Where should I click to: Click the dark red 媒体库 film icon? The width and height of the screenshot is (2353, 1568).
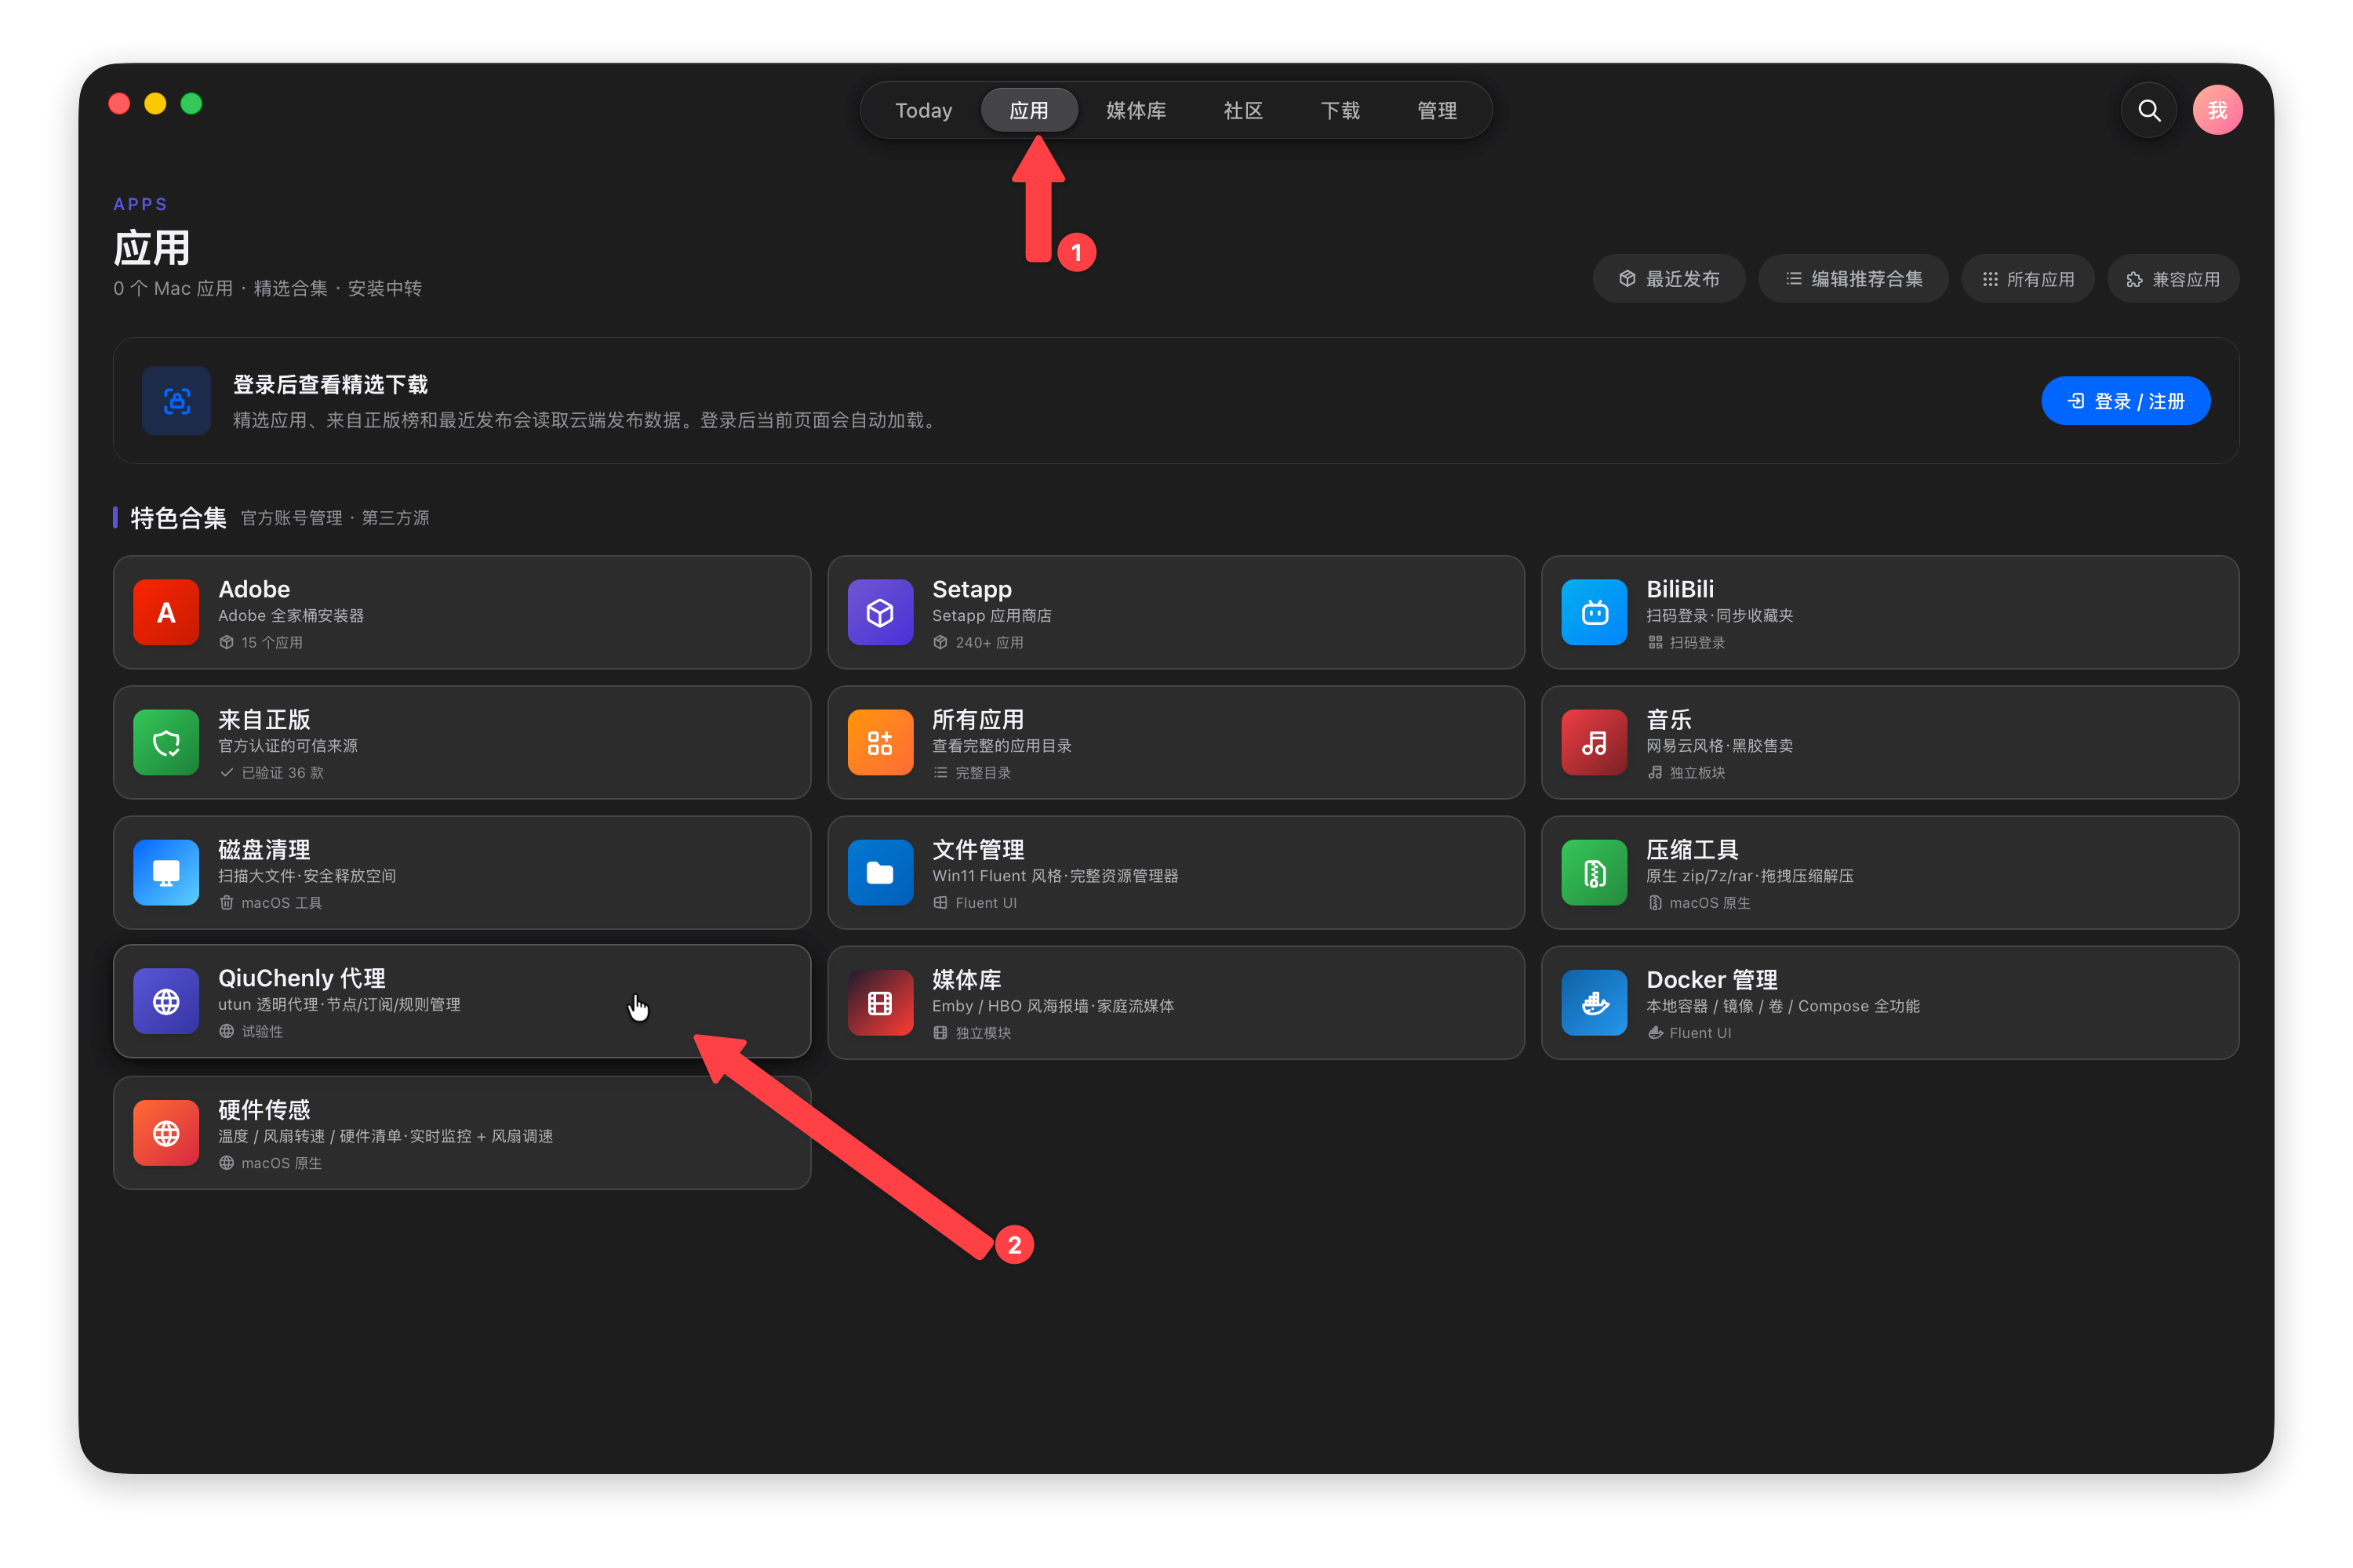point(880,1002)
